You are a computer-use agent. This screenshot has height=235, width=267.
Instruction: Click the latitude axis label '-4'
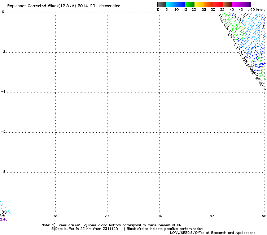3,91
